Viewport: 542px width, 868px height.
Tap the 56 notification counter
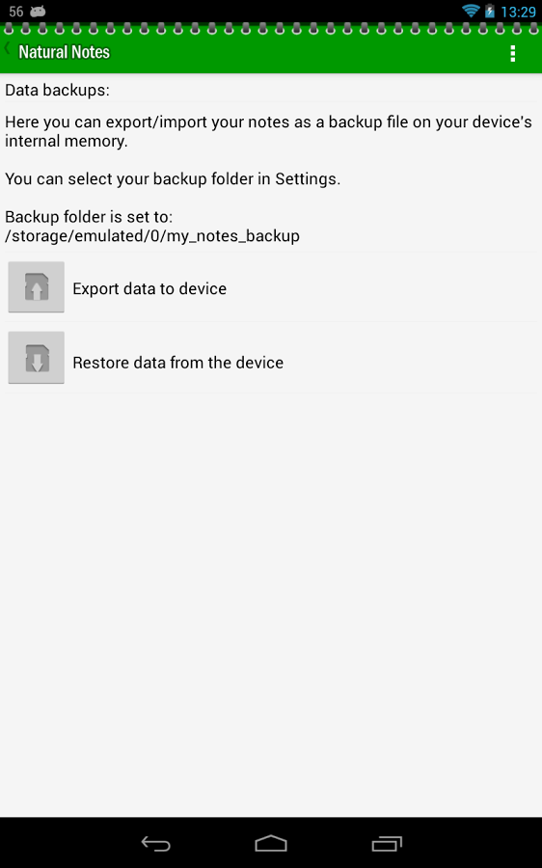point(16,11)
